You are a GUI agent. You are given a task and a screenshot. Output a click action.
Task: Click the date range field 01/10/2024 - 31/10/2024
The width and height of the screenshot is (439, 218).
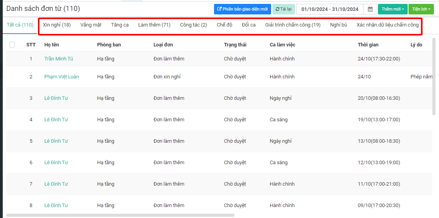329,9
